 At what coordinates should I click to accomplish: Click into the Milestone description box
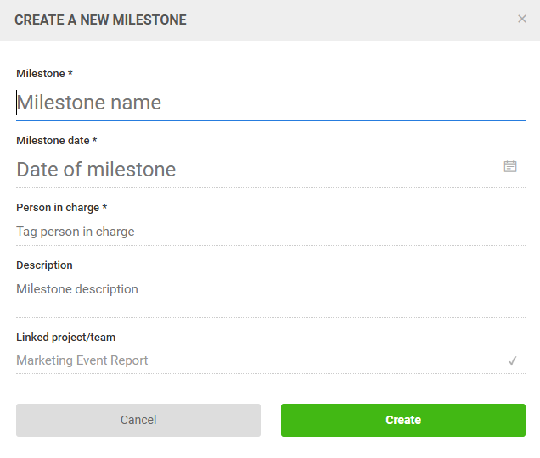tap(255, 290)
